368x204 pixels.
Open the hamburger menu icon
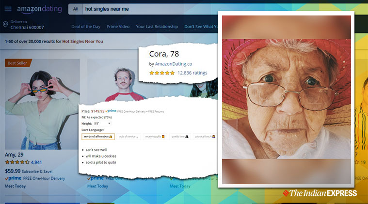[x=8, y=9]
